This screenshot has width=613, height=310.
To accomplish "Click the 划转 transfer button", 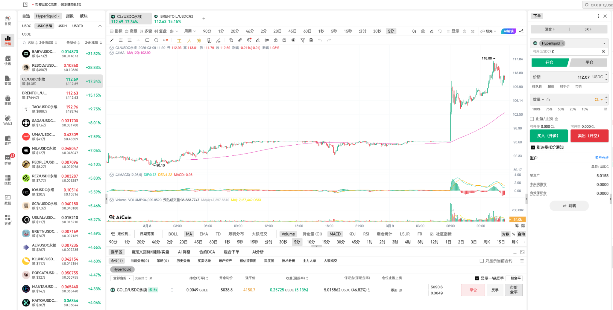I will (569, 206).
